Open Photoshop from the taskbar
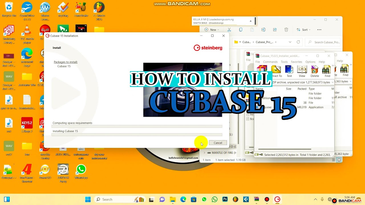The width and height of the screenshot is (365, 205). point(225,200)
